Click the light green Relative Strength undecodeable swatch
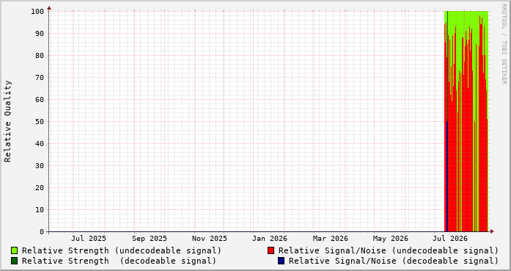Screen dimensions: 511x271 pyautogui.click(x=15, y=250)
